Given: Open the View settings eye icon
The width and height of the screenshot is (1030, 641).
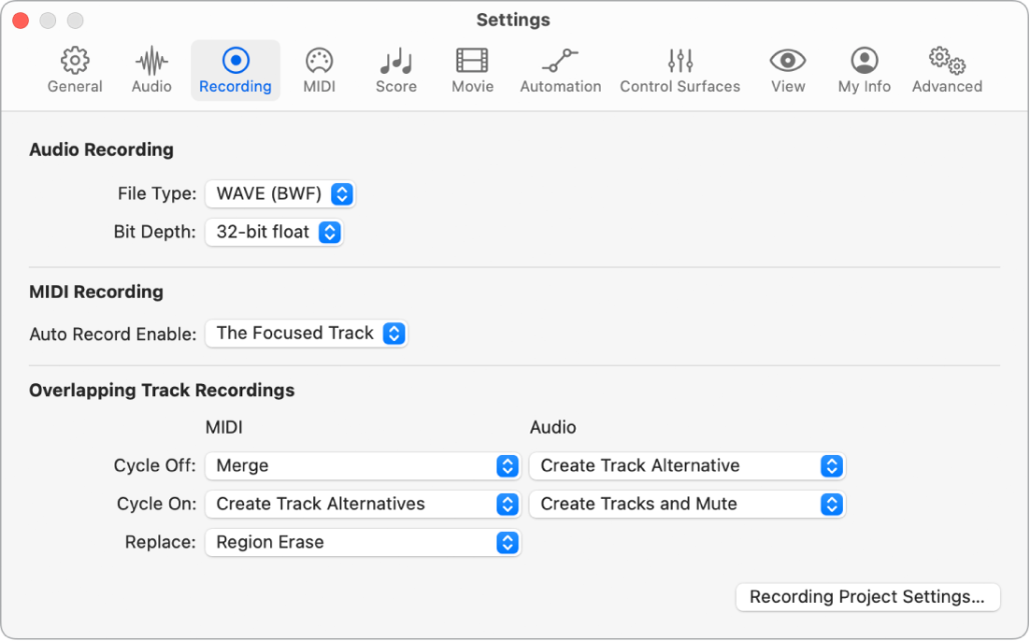Looking at the screenshot, I should coord(788,64).
